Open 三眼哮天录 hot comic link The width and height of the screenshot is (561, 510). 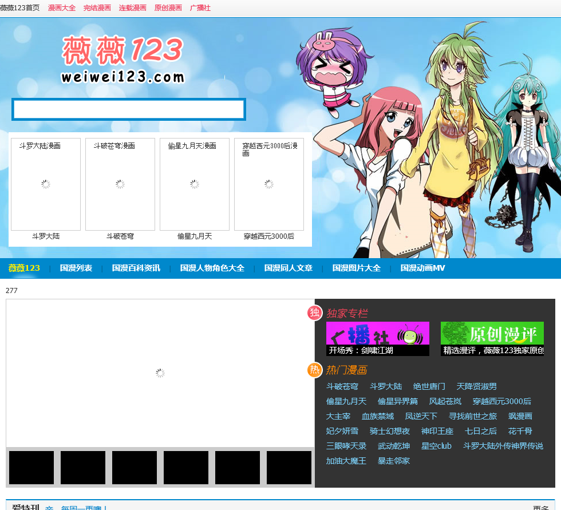tap(346, 446)
